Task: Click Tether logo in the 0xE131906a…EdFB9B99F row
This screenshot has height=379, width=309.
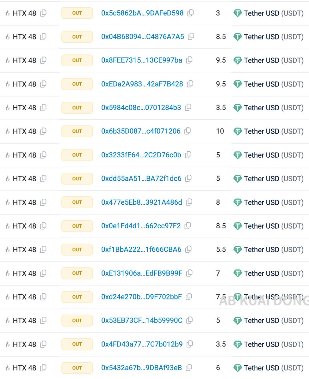Action: click(x=238, y=274)
